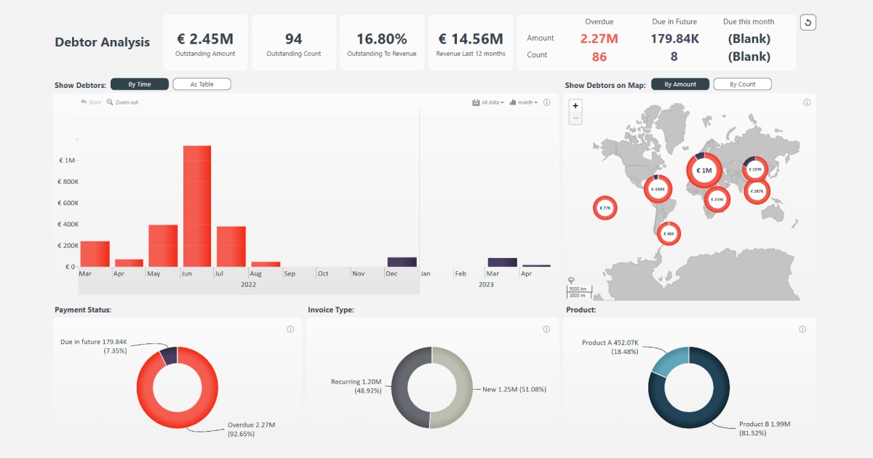Click the June 2022 bar in the chart
The width and height of the screenshot is (873, 458).
click(197, 206)
